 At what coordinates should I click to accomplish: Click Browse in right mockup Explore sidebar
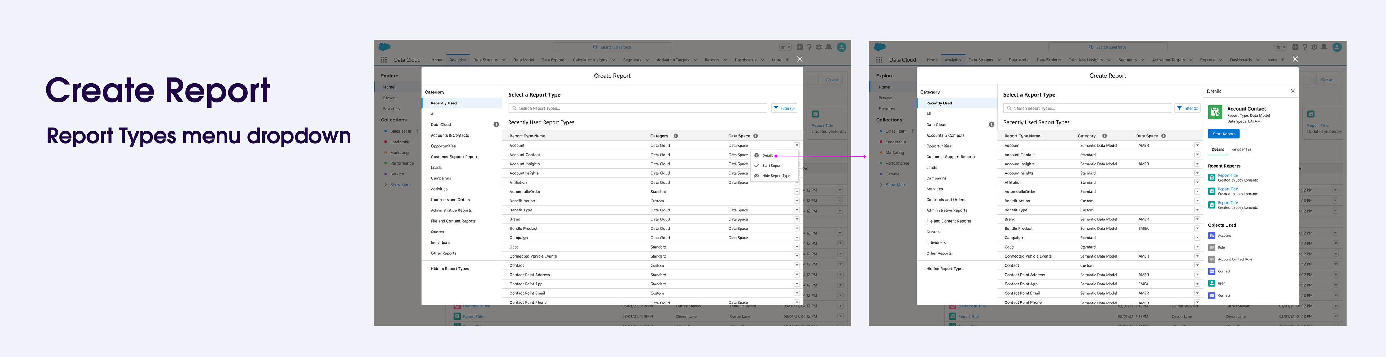point(885,98)
